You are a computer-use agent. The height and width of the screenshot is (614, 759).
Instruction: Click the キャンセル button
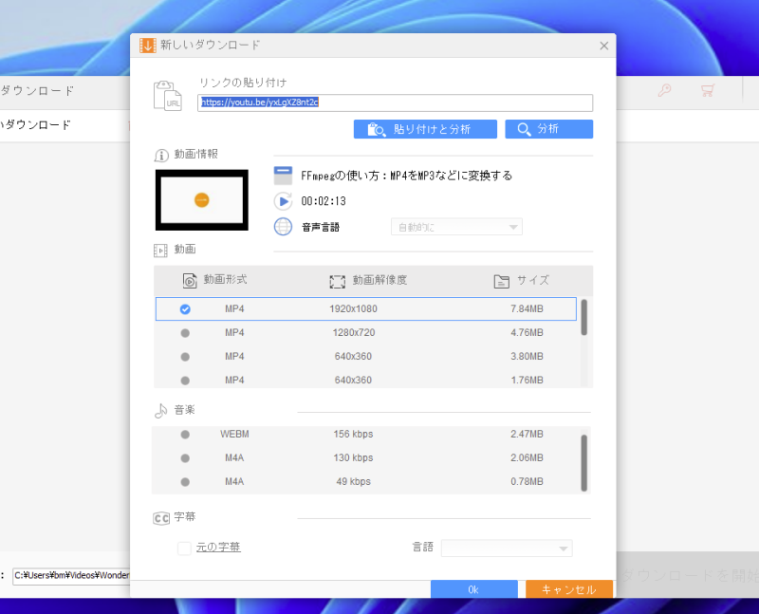pyautogui.click(x=568, y=589)
